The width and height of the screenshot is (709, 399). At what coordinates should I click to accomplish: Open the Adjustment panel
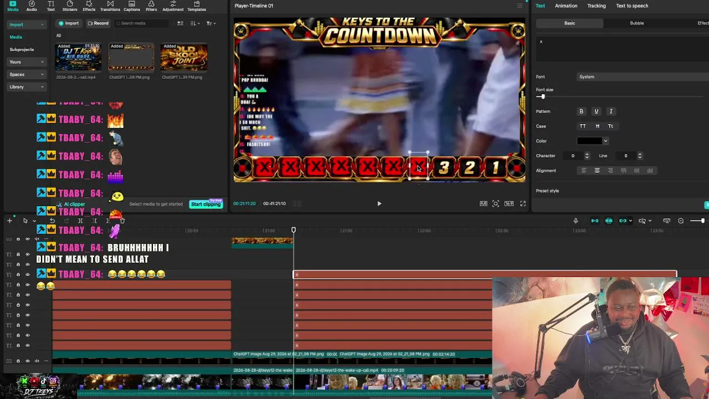click(173, 6)
